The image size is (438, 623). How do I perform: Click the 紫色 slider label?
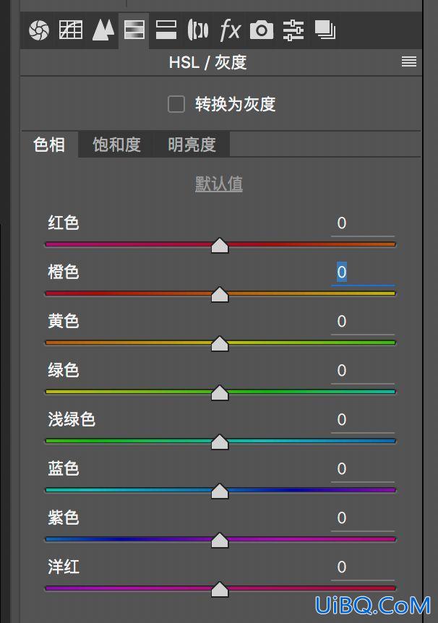[x=64, y=517]
